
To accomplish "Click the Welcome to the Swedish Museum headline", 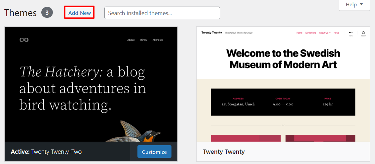I will pyautogui.click(x=283, y=59).
